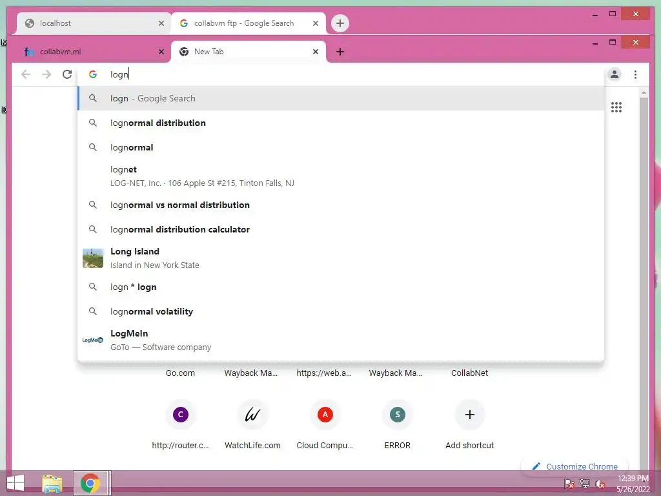Open the WatchLife.com shortcut icon
661x496 pixels.
pyautogui.click(x=252, y=415)
